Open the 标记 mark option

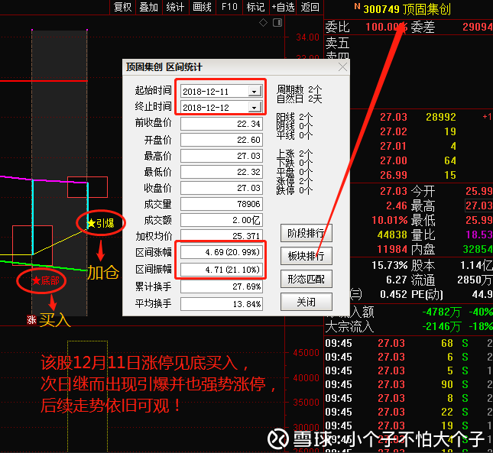[255, 7]
